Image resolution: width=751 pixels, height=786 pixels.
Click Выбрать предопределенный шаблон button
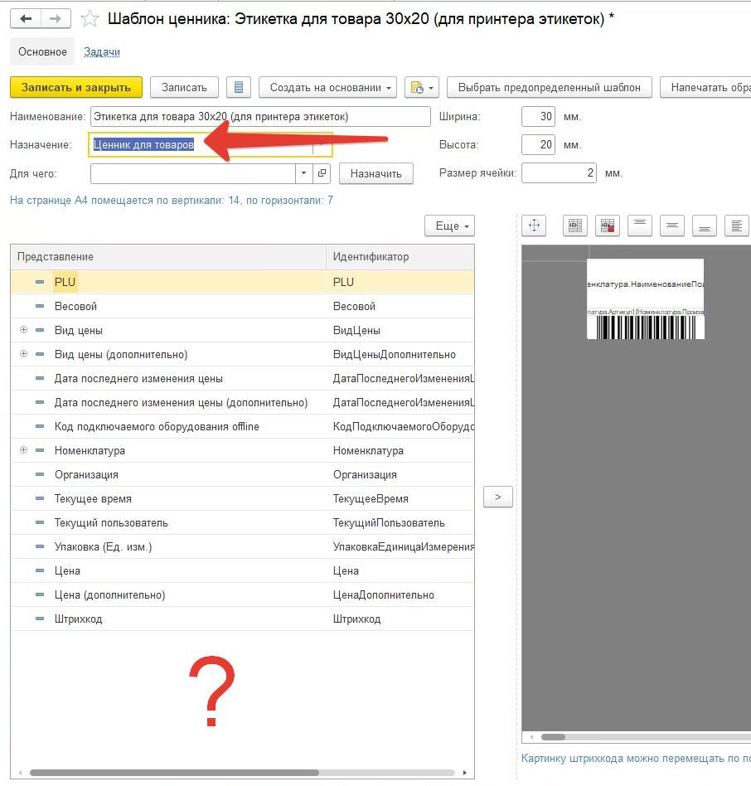click(549, 87)
